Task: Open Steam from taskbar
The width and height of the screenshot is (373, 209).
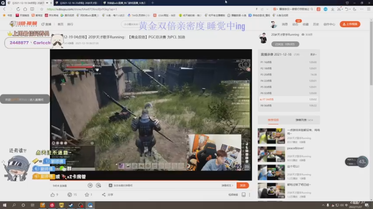Action: point(71,205)
